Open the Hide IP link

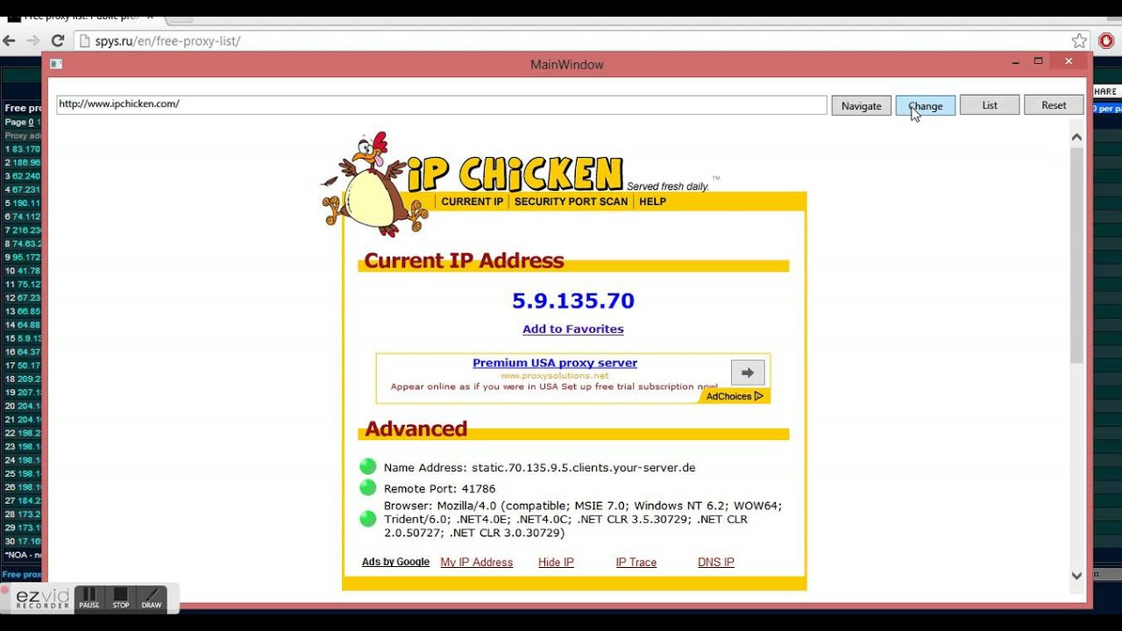(556, 563)
